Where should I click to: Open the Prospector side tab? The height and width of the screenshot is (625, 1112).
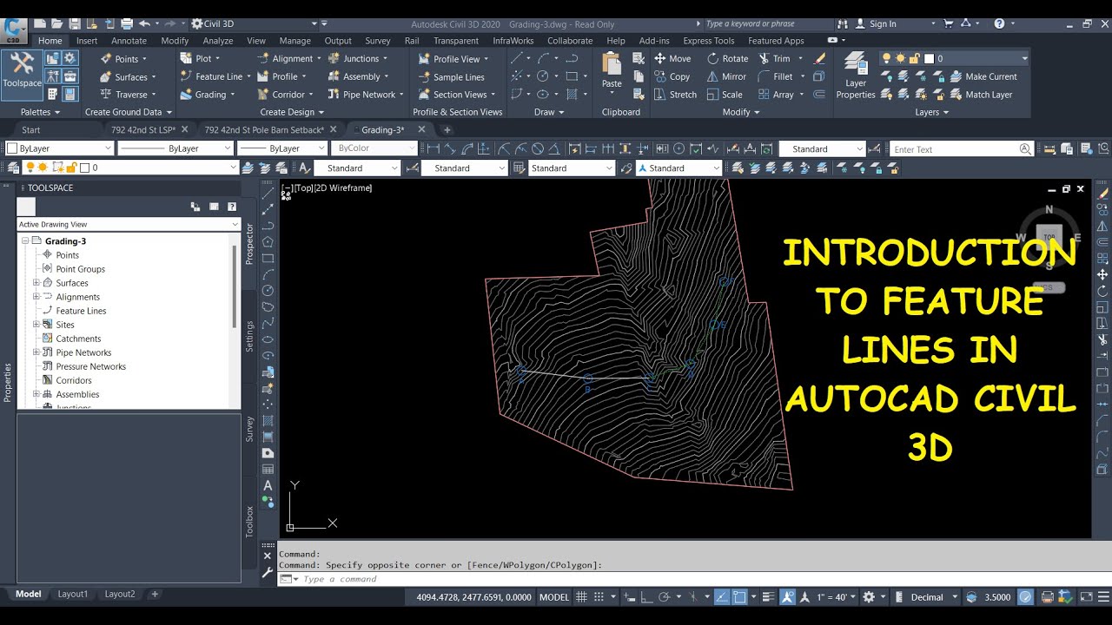pyautogui.click(x=250, y=243)
